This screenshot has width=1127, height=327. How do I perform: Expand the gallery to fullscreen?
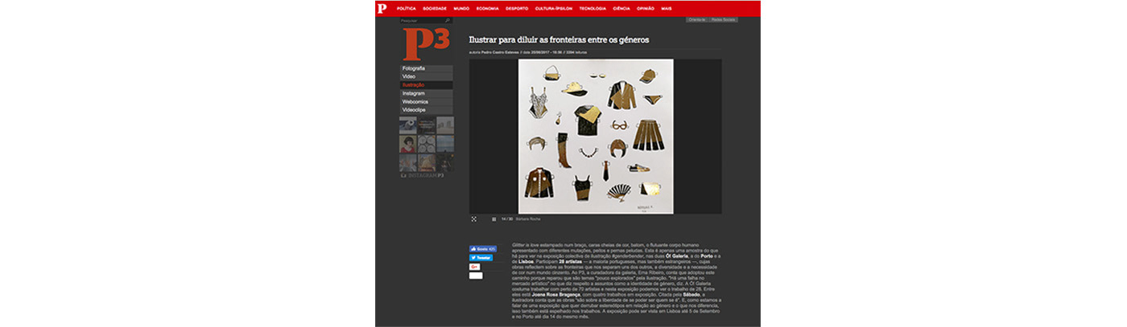point(473,219)
